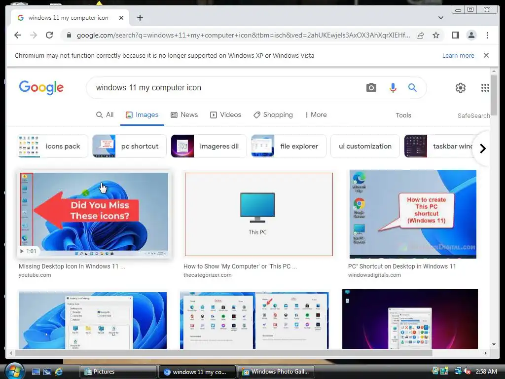Select the Images tab
Viewport: 505px width, 379px height.
[x=142, y=114]
